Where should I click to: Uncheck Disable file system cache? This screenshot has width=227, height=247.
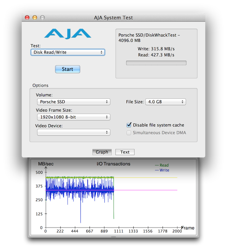click(129, 125)
